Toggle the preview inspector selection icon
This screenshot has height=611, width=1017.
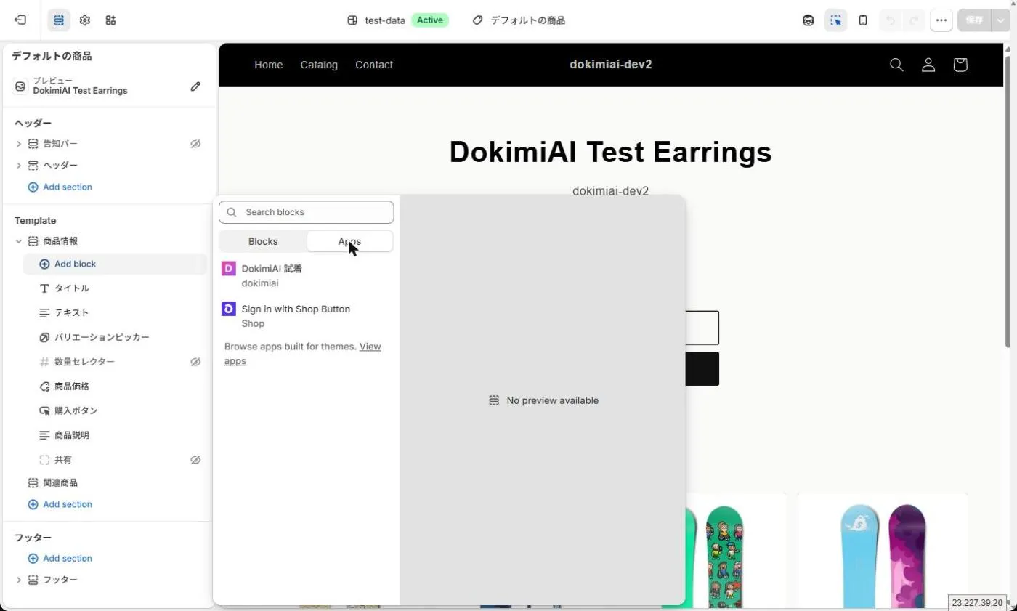coord(835,20)
